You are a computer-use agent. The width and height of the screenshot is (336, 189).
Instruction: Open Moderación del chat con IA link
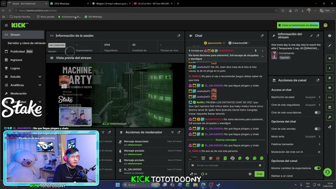pyautogui.click(x=296, y=152)
